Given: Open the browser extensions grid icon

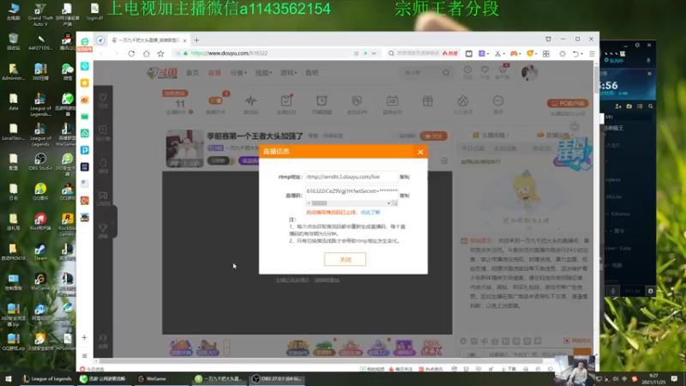Looking at the screenshot, I should click(546, 53).
